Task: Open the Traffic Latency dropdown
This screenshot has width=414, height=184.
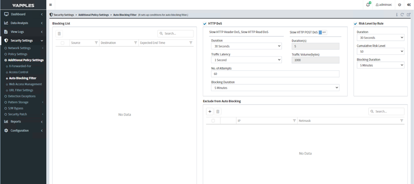Action: pyautogui.click(x=246, y=60)
